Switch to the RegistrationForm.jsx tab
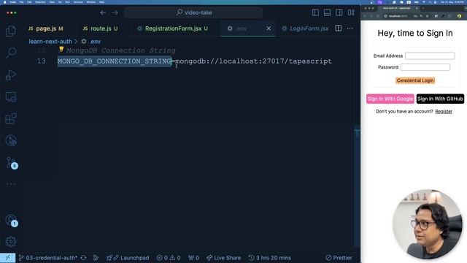This screenshot has height=263, width=467. click(x=175, y=28)
